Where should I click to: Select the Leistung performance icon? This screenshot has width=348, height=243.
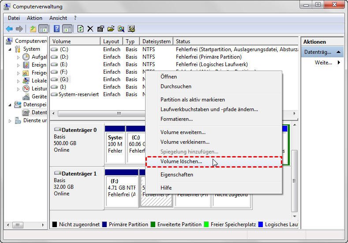[26, 89]
